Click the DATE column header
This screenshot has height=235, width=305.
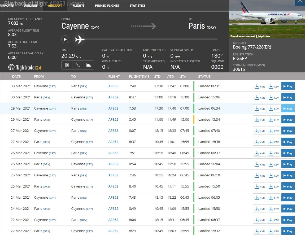click(16, 76)
